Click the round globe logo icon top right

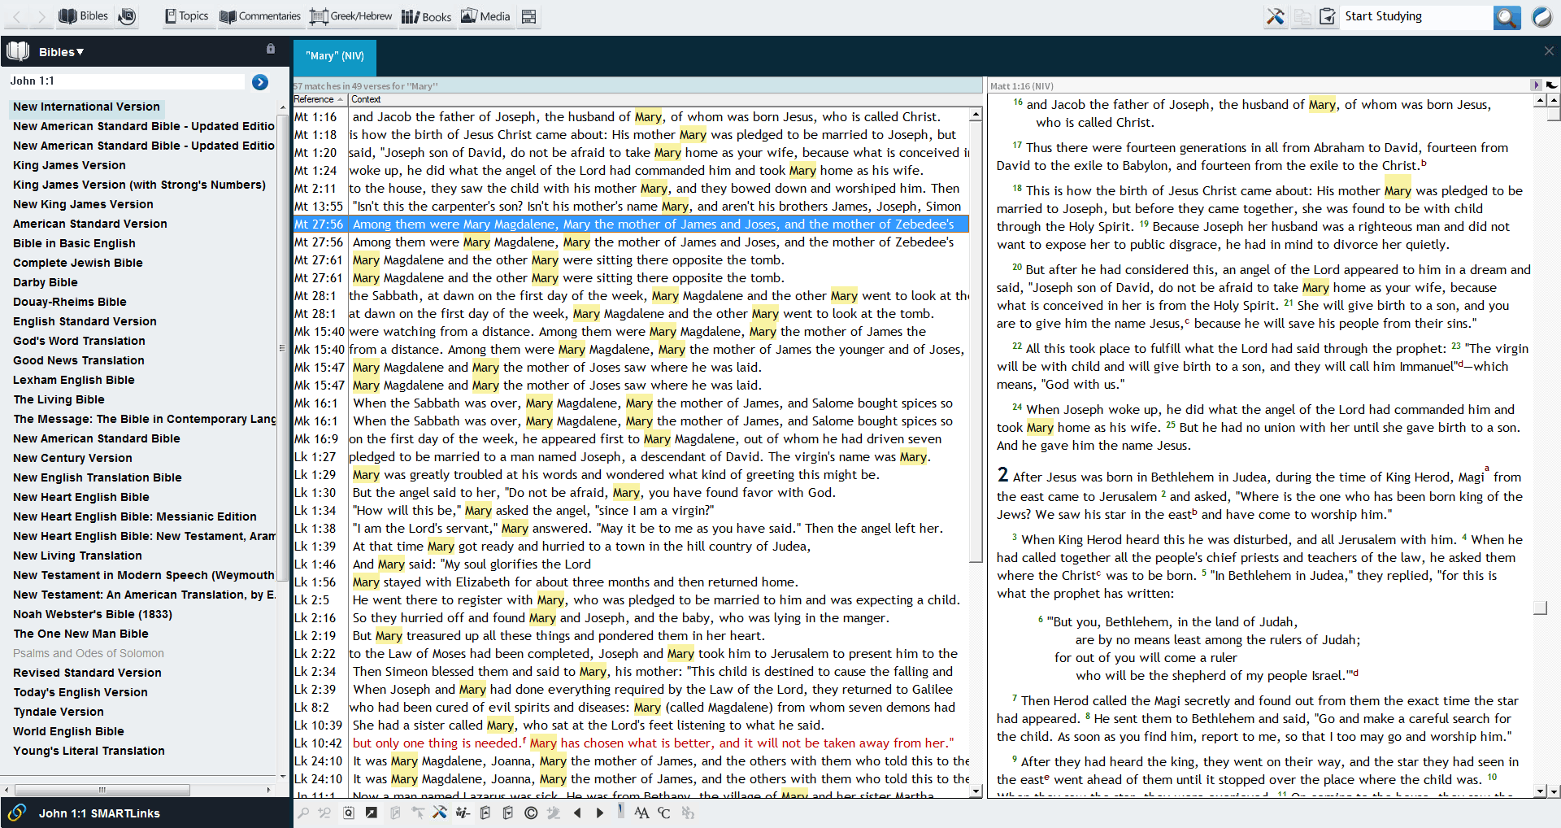1541,16
